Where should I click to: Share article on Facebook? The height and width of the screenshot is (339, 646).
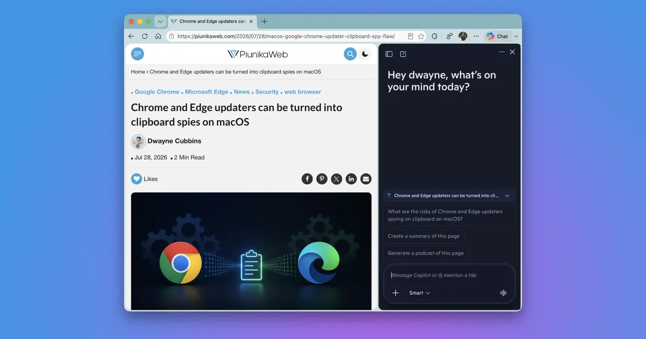(307, 179)
